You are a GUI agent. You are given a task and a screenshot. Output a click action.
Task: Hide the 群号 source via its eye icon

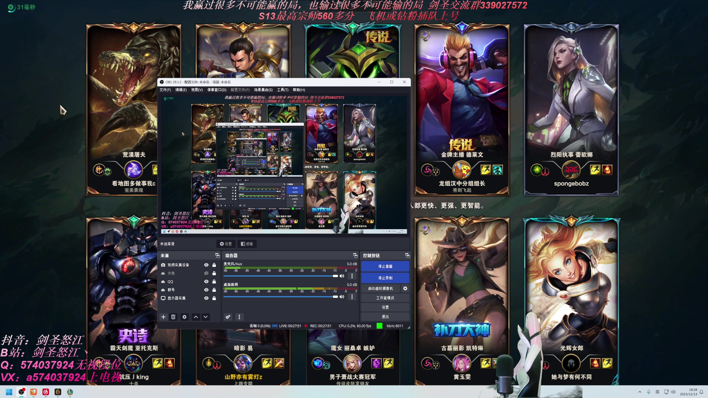point(206,290)
